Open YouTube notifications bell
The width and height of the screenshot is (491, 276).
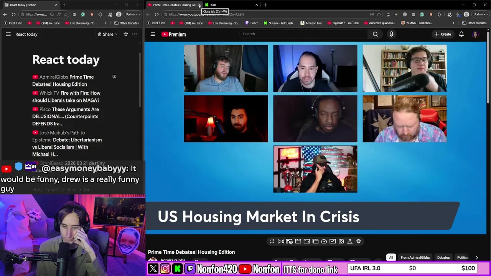point(461,34)
